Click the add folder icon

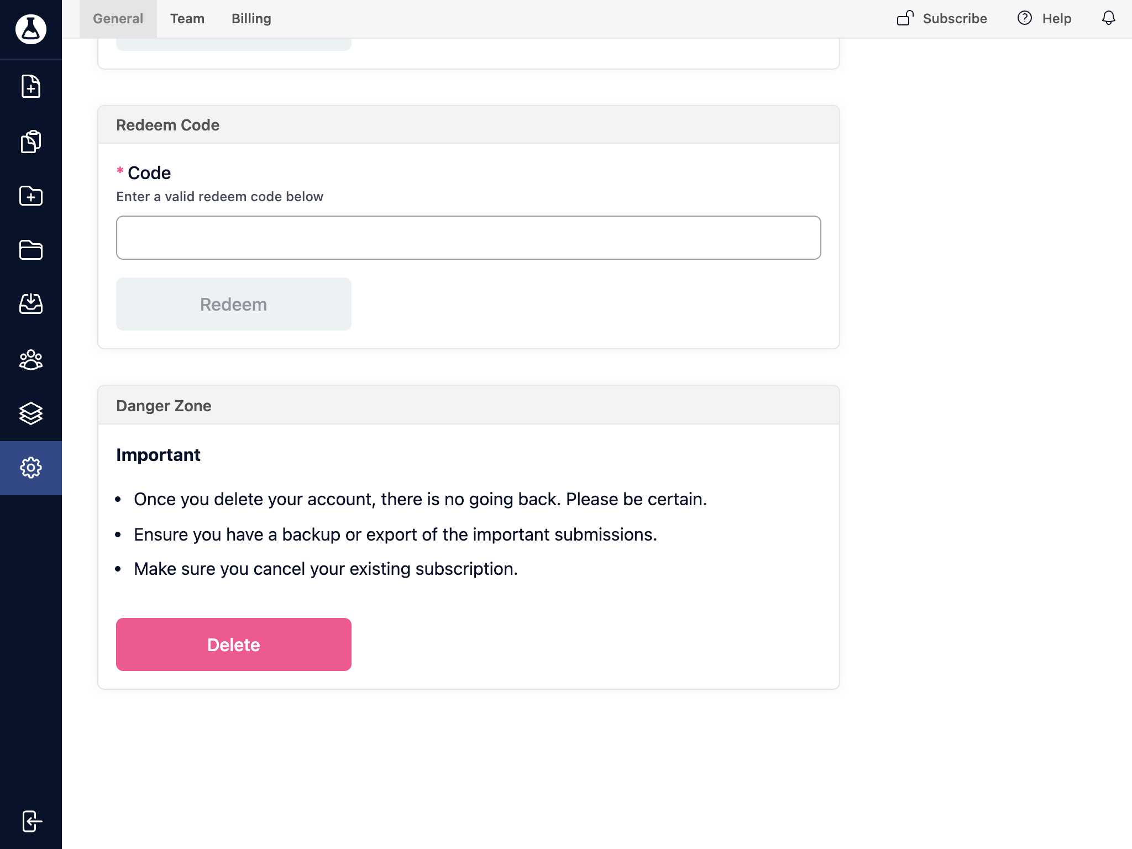[x=31, y=196]
